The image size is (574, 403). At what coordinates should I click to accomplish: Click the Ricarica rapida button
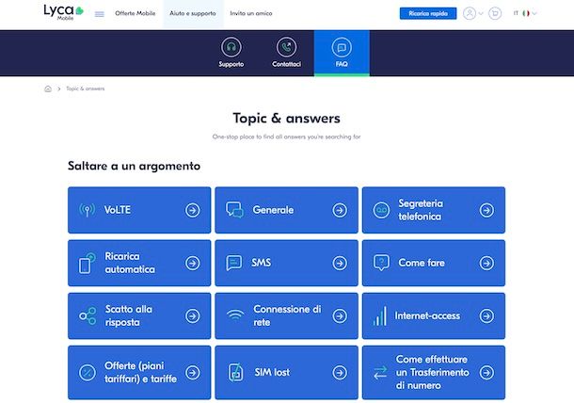click(x=428, y=13)
